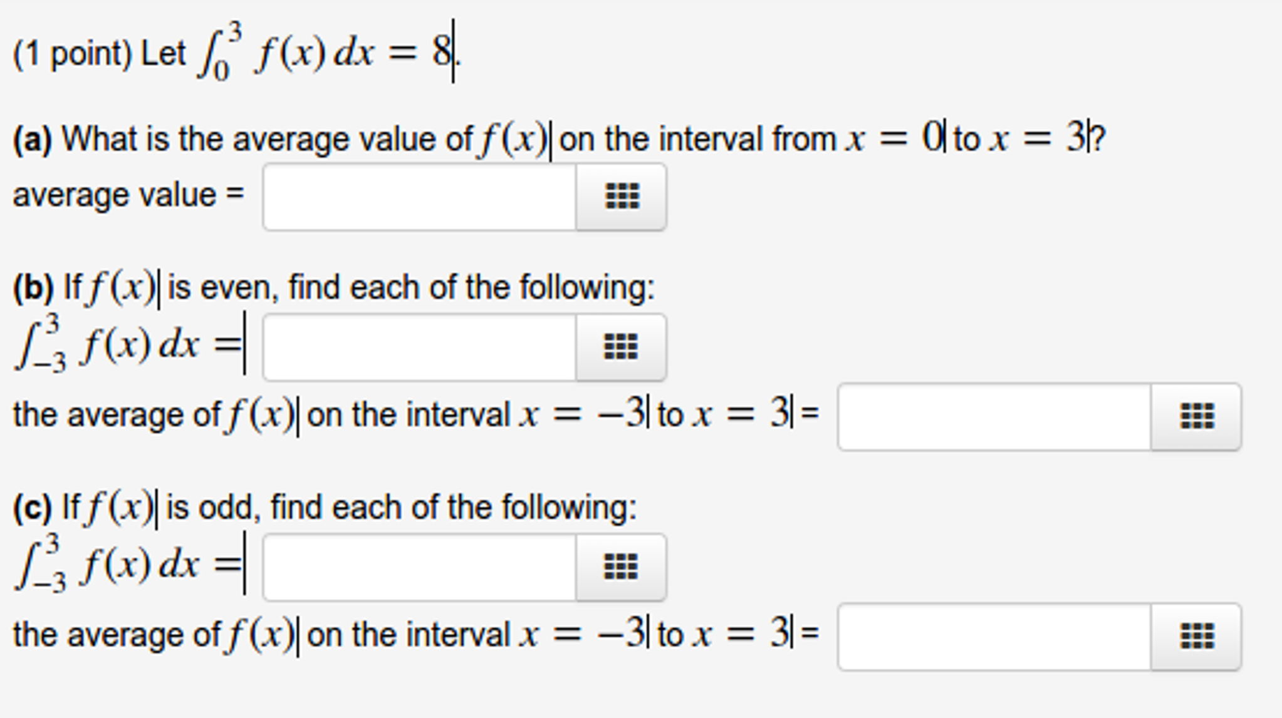Click the 'average value =' label
Image resolution: width=1282 pixels, height=718 pixels.
pyautogui.click(x=128, y=195)
